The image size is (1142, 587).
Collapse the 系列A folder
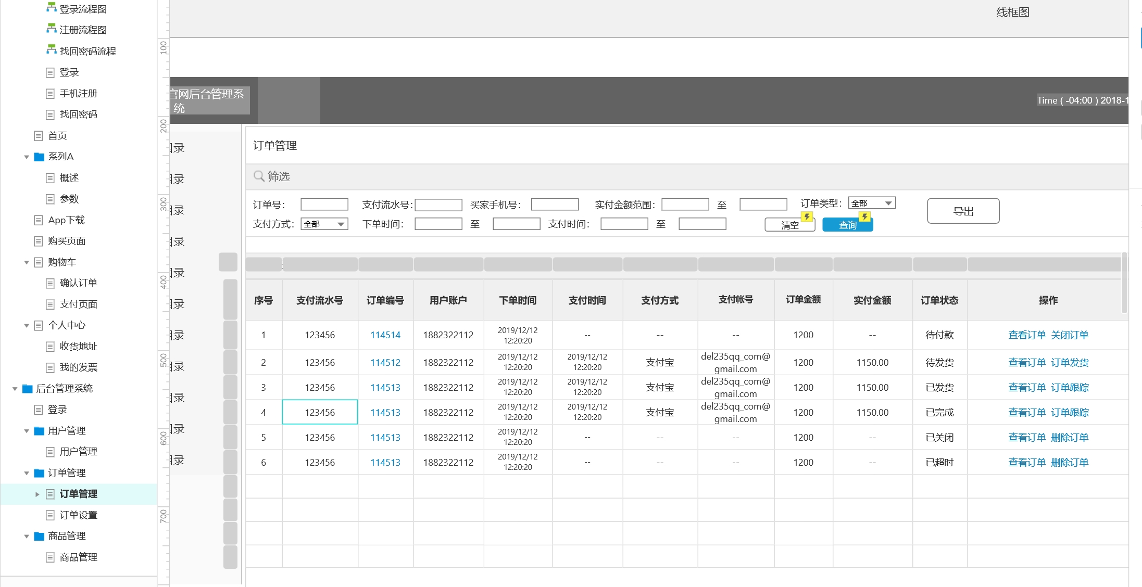coord(27,157)
